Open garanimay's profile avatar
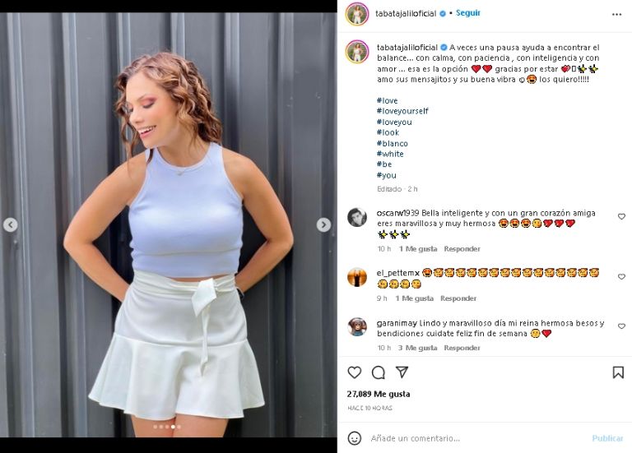Viewport: 632px width, 453px height. point(356,326)
